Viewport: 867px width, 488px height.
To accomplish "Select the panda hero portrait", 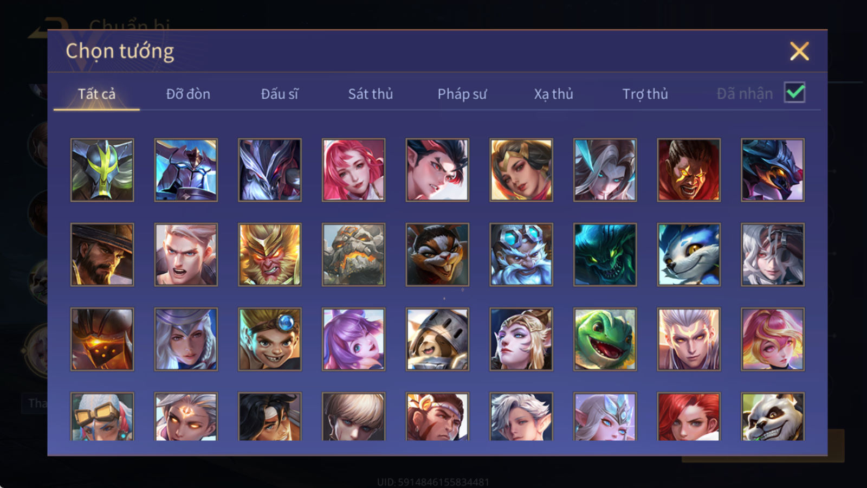I will click(773, 416).
